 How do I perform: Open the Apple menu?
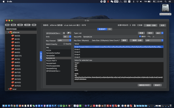4,2
